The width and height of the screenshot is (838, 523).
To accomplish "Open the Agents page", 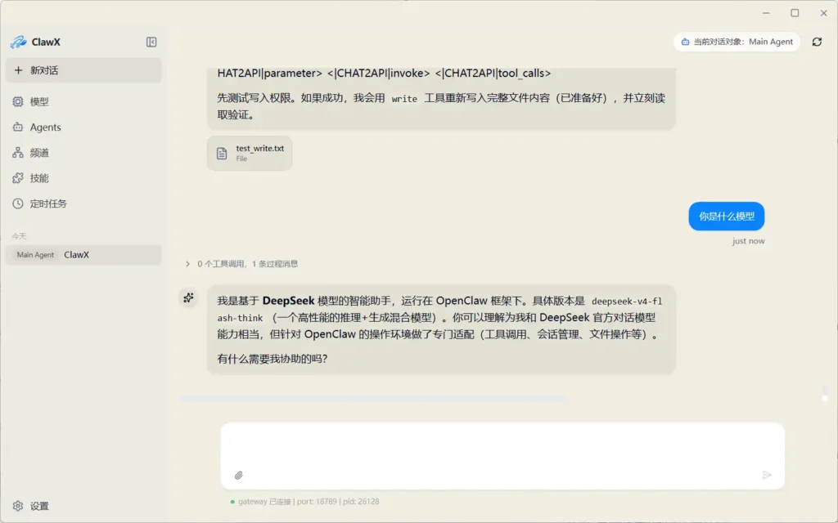I will [x=83, y=127].
